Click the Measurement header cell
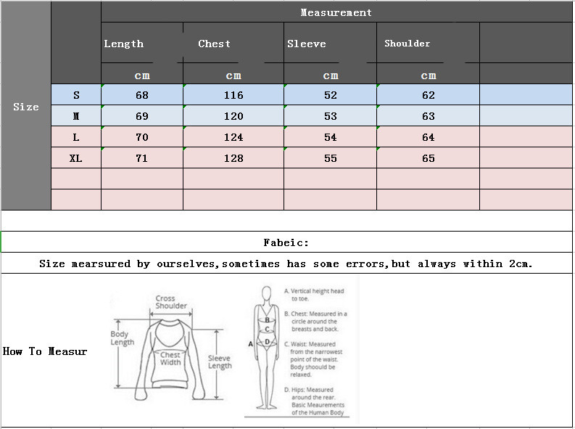575x429 pixels. click(x=336, y=12)
